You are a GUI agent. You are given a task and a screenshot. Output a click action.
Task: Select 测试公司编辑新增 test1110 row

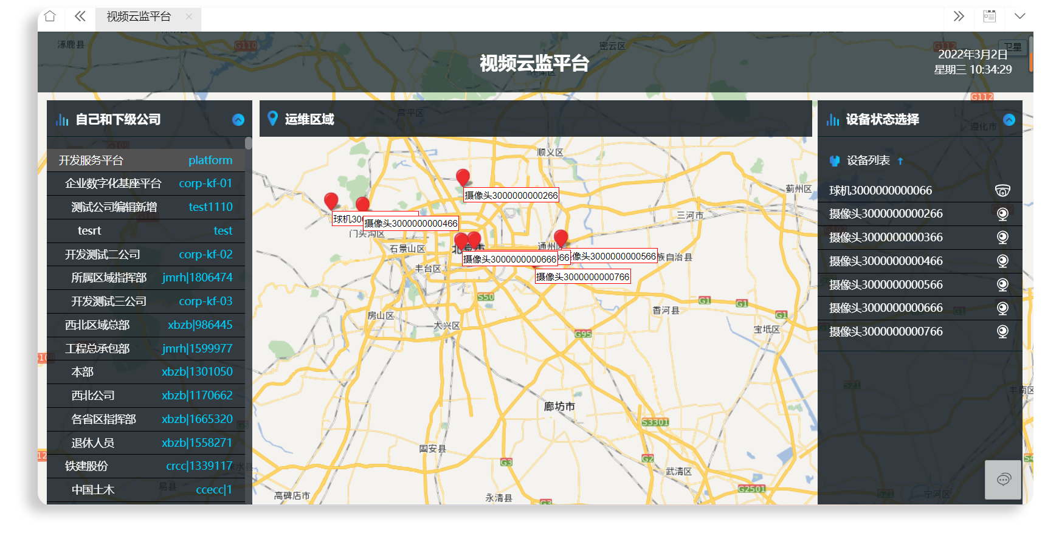[x=146, y=207]
